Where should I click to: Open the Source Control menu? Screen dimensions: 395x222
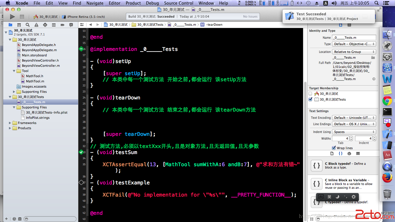click(x=179, y=3)
